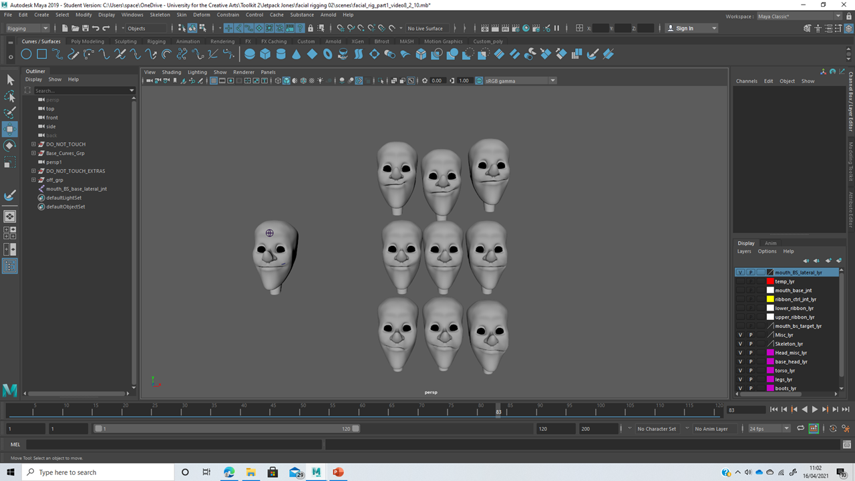Click the yellow ribbon_ctrl_jnt_lyr color swatch

click(770, 299)
